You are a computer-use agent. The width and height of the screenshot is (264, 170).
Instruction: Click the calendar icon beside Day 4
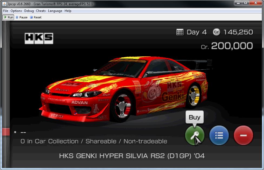[x=180, y=32]
